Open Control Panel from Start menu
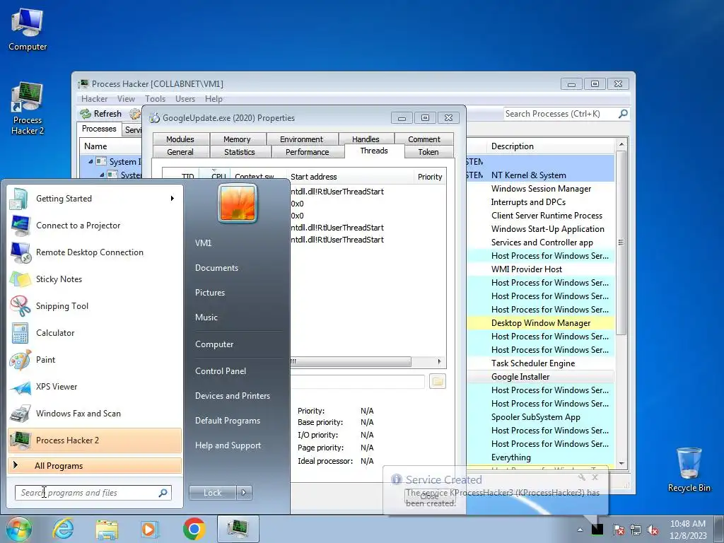This screenshot has width=724, height=543. click(x=221, y=370)
